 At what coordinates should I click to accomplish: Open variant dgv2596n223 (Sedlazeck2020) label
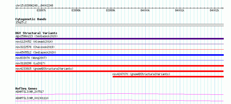click(x=37, y=36)
